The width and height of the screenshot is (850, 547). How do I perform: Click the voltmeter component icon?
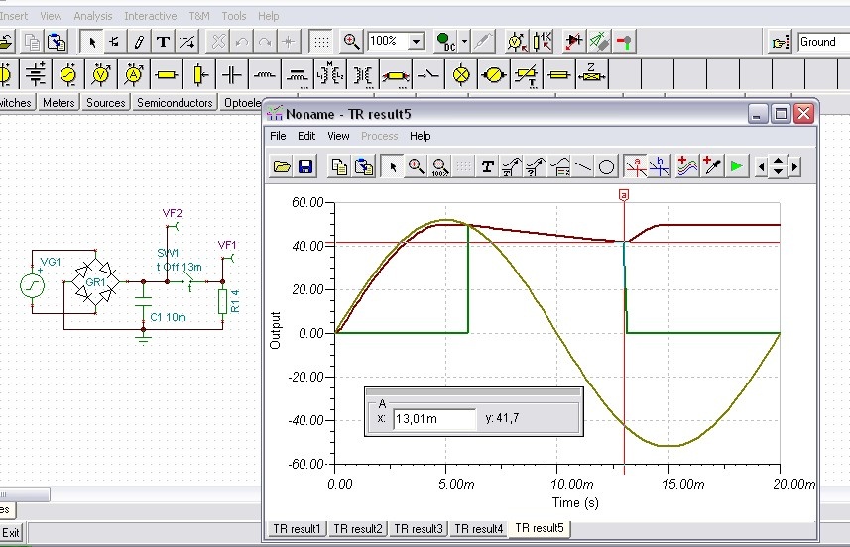click(x=101, y=74)
